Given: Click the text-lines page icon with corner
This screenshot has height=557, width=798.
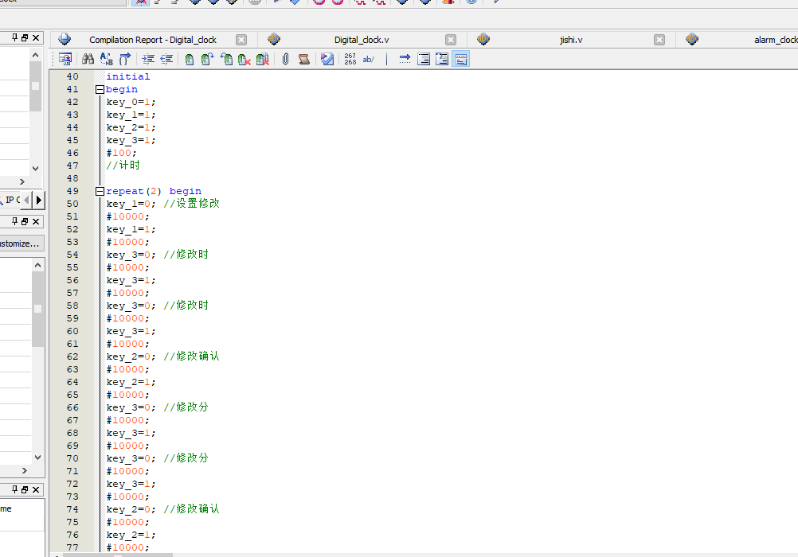Looking at the screenshot, I should click(442, 59).
